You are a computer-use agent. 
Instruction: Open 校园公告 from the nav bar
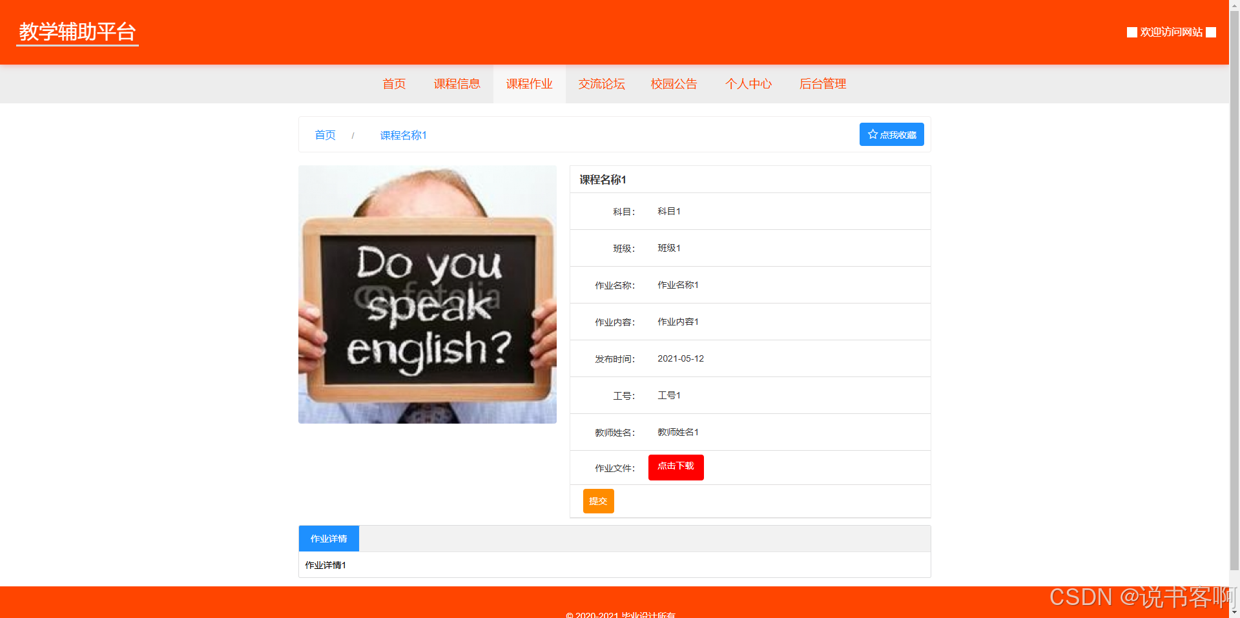[x=674, y=84]
